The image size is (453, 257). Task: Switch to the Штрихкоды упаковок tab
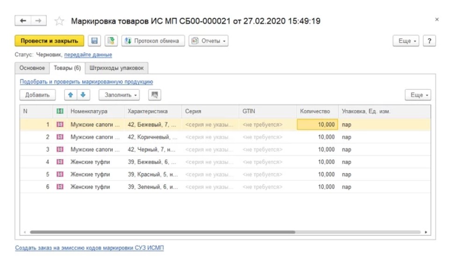click(x=117, y=68)
